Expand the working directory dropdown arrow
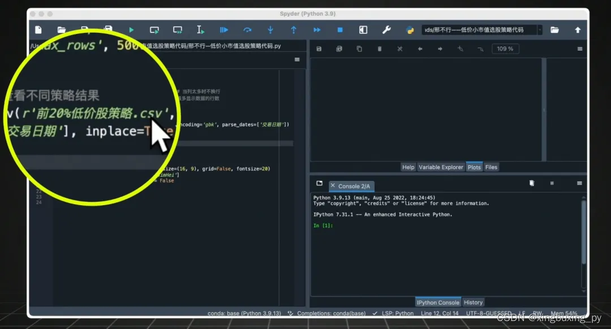Screen dimensions: 611x329 point(540,30)
